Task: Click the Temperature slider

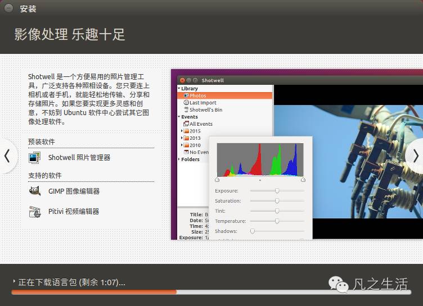Action: 277,221
